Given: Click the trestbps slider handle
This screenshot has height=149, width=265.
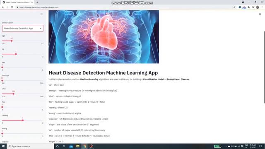Looking at the screenshot, I should pos(2,81).
